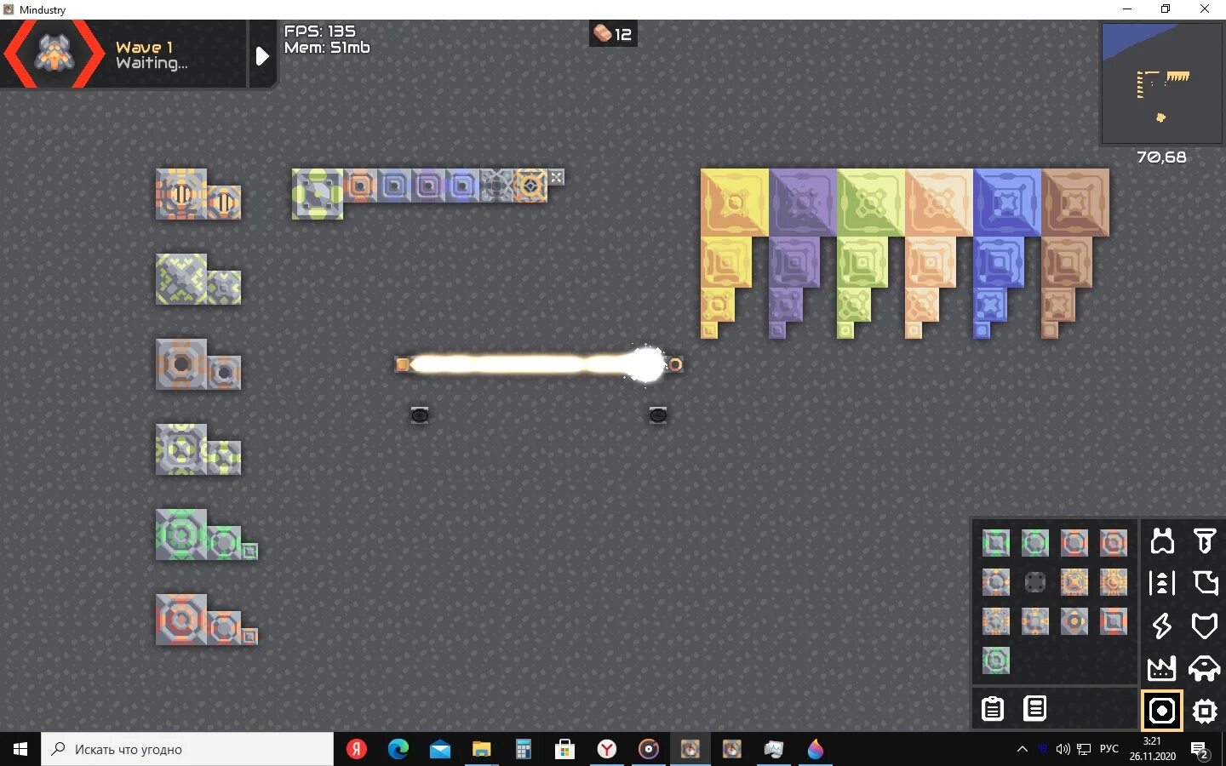Click in the Windows search box
Screen dimensions: 1226x766
coord(187,749)
